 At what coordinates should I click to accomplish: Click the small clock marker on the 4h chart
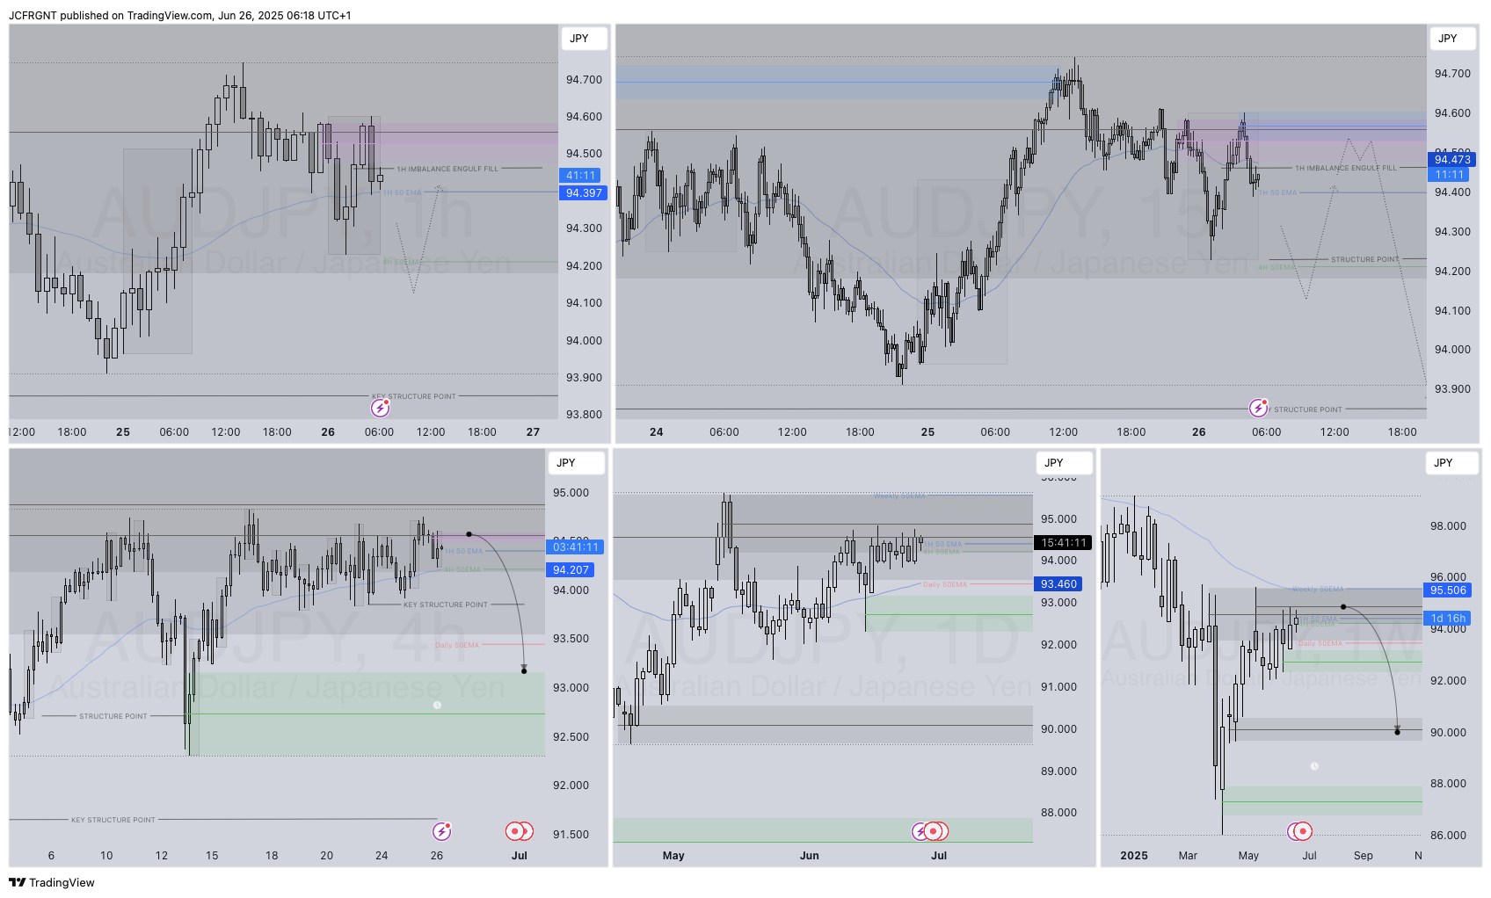(x=437, y=705)
